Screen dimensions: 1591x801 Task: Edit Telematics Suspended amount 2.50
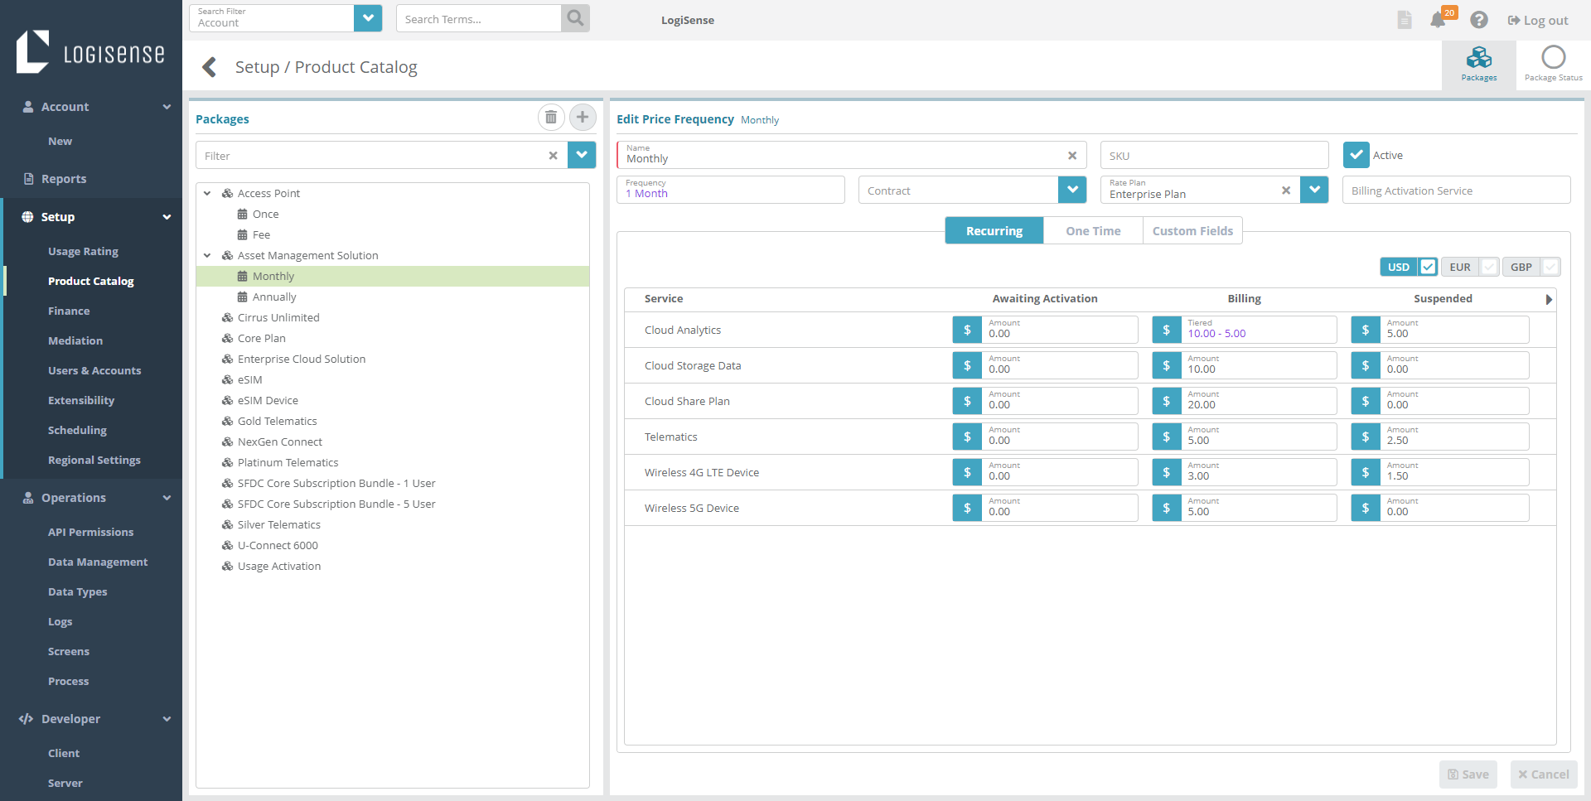pyautogui.click(x=1454, y=437)
